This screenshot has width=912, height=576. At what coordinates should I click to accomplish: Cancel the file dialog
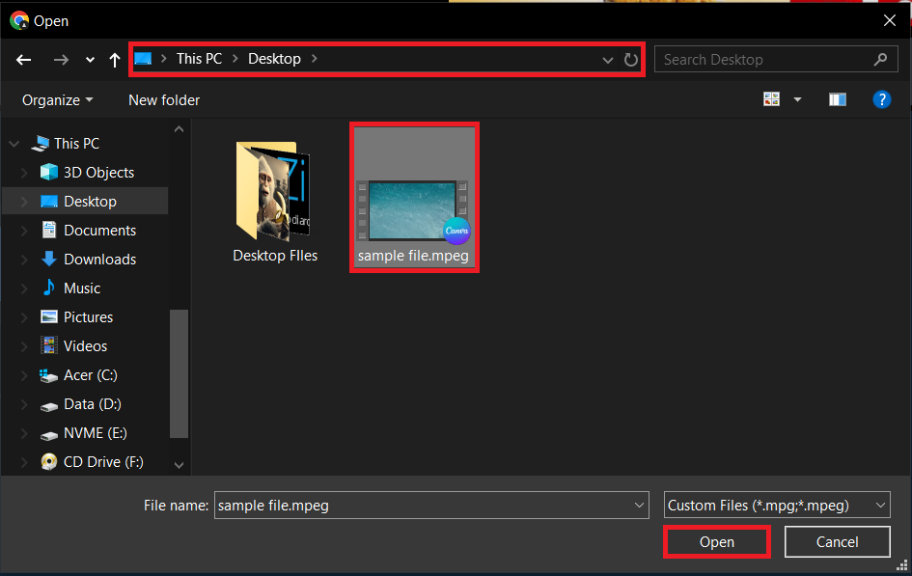coord(837,541)
